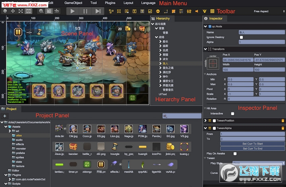This screenshot has width=286, height=187.
Task: Collapse the qc.Node section
Action: tap(206, 26)
